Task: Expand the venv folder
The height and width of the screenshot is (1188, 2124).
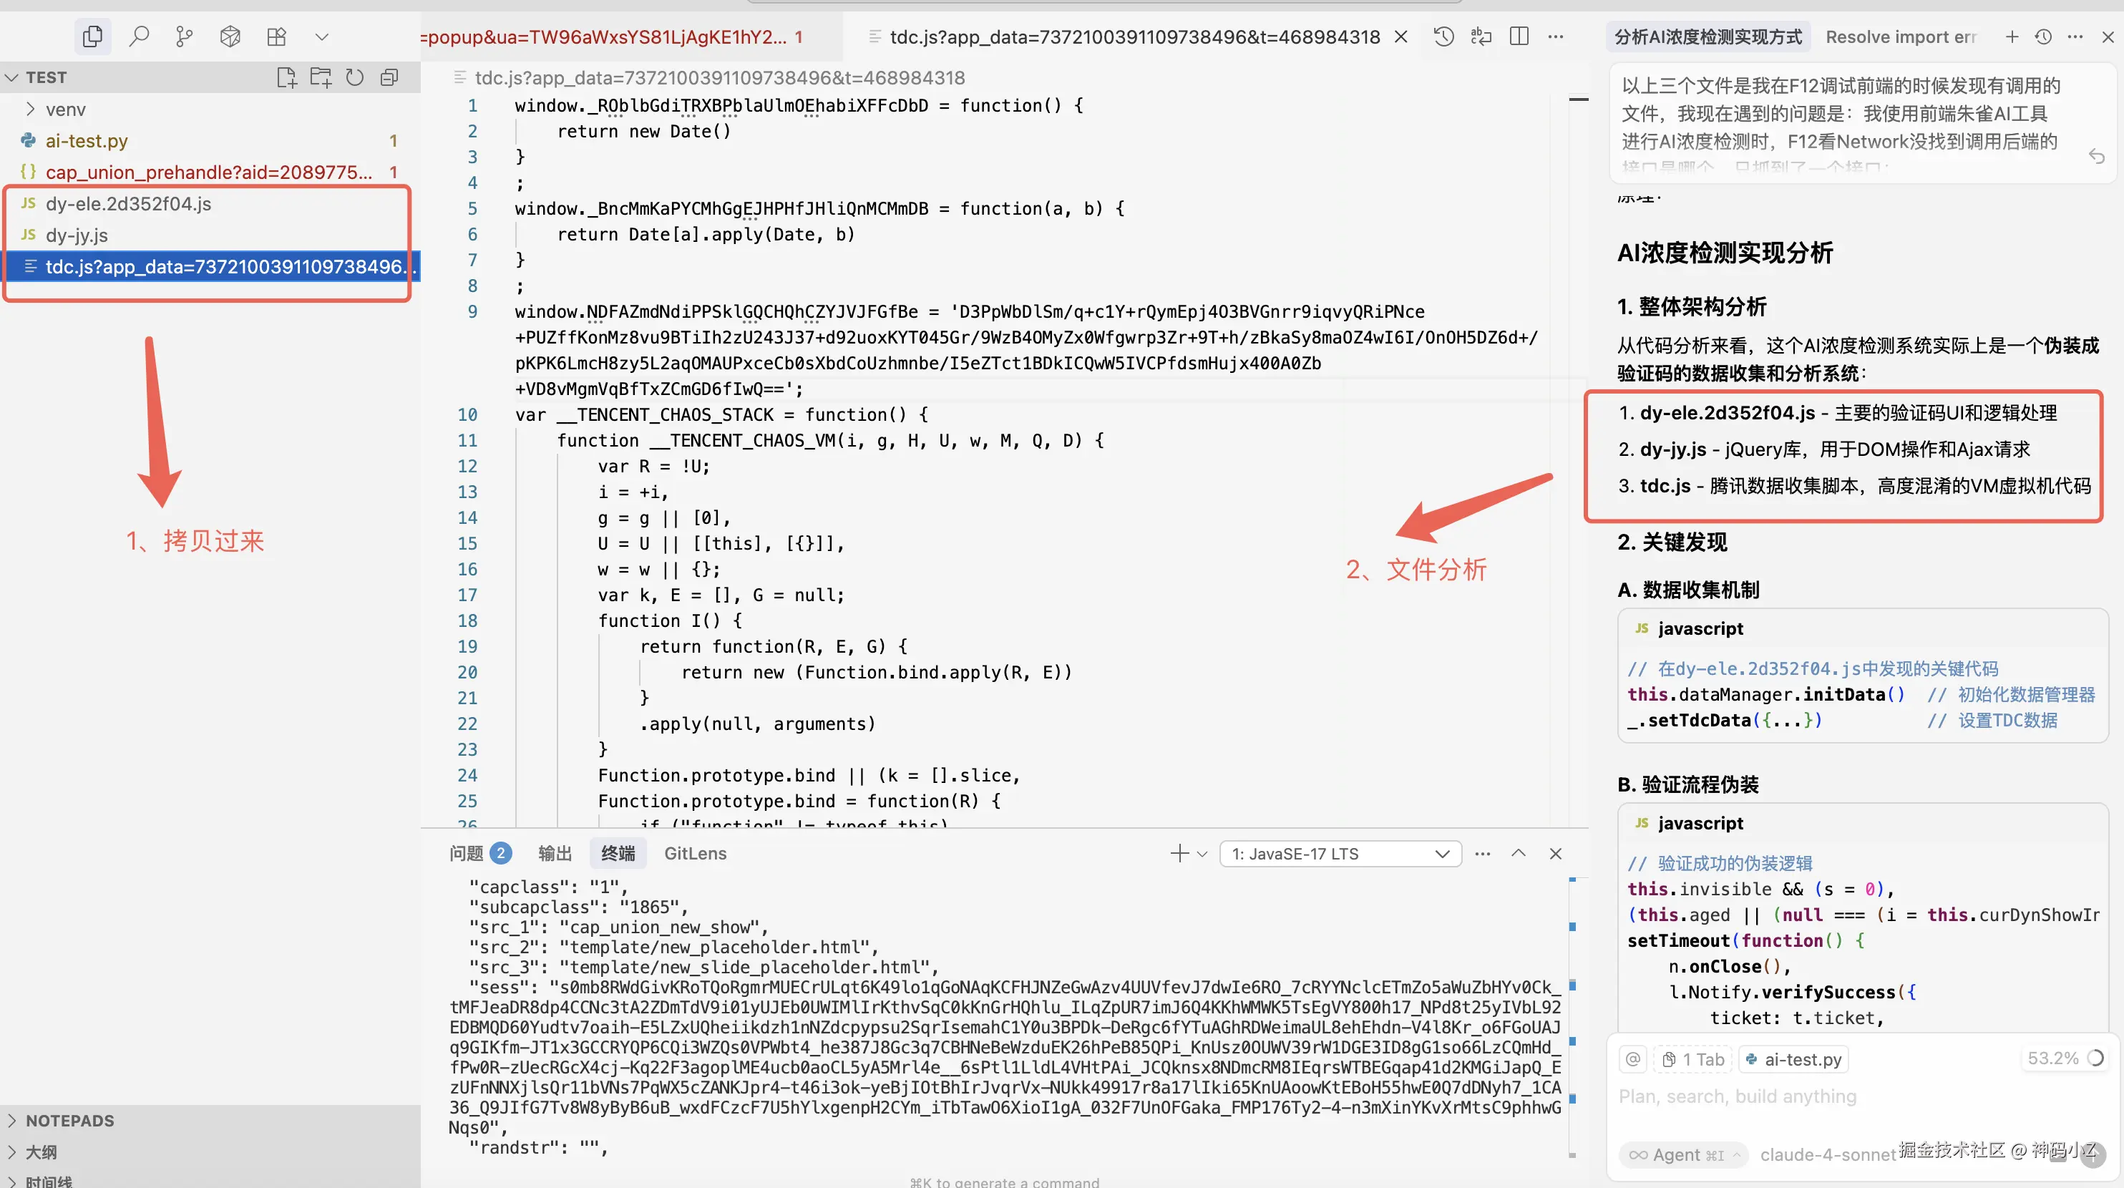Action: [x=65, y=109]
